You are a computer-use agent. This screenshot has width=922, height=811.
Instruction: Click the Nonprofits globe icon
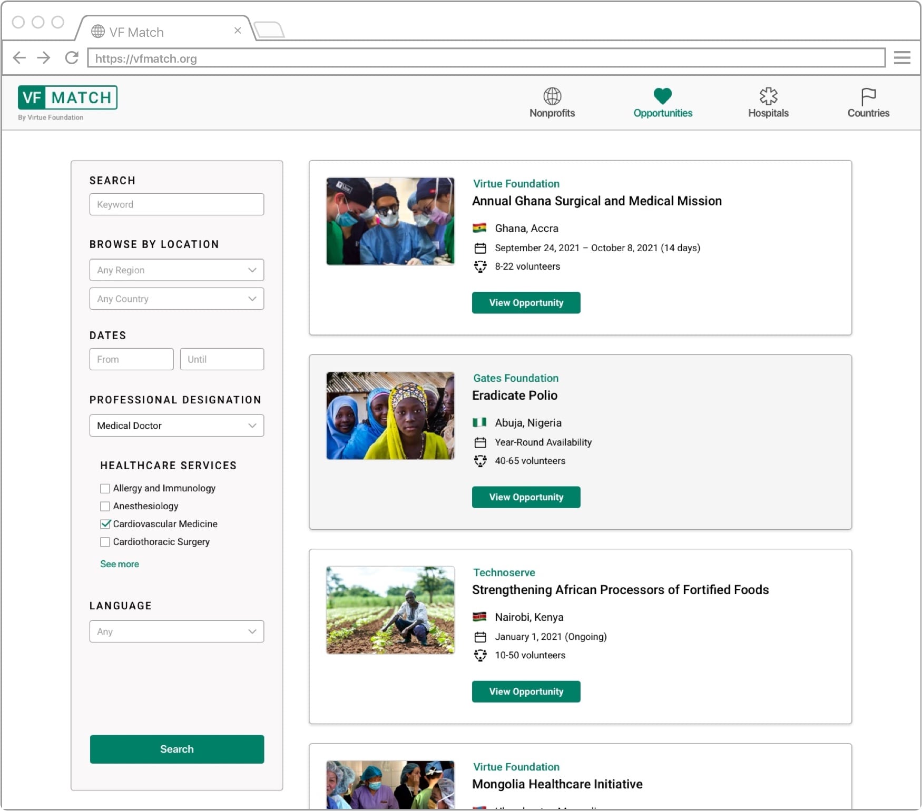pyautogui.click(x=552, y=96)
